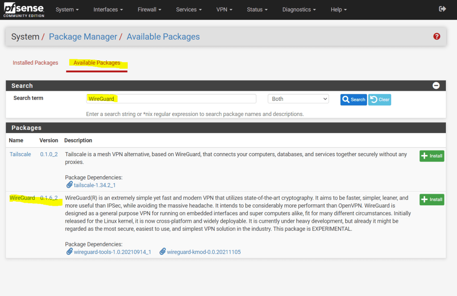Open the red help question mark icon
457x296 pixels.
[436, 37]
